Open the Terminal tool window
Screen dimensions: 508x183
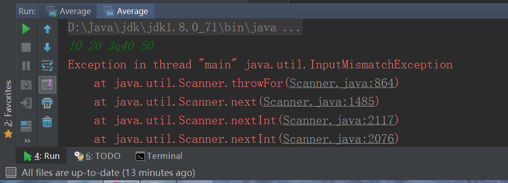pos(159,156)
